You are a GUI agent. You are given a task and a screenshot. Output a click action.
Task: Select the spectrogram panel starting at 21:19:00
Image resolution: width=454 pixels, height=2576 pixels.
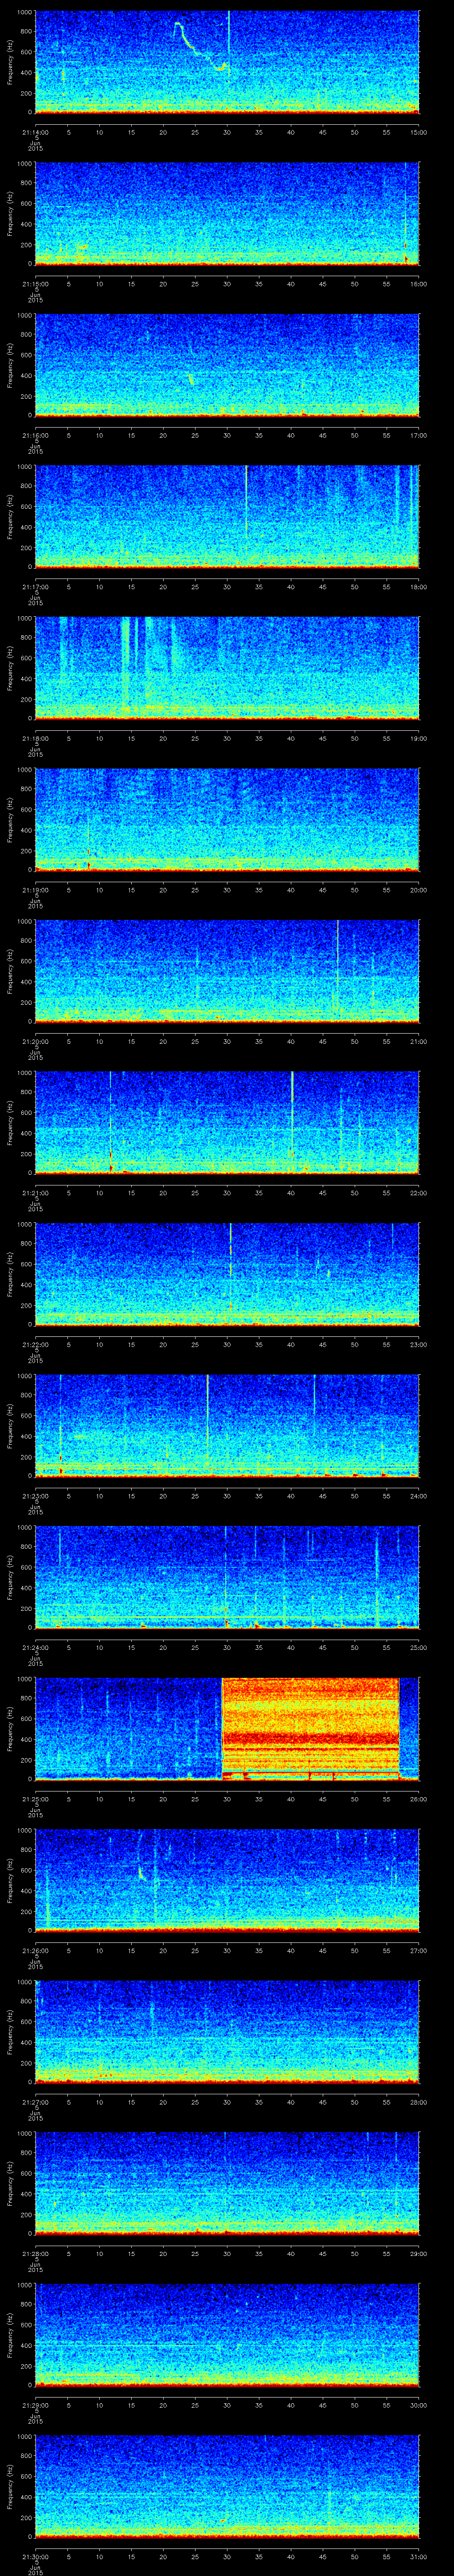[x=227, y=819]
